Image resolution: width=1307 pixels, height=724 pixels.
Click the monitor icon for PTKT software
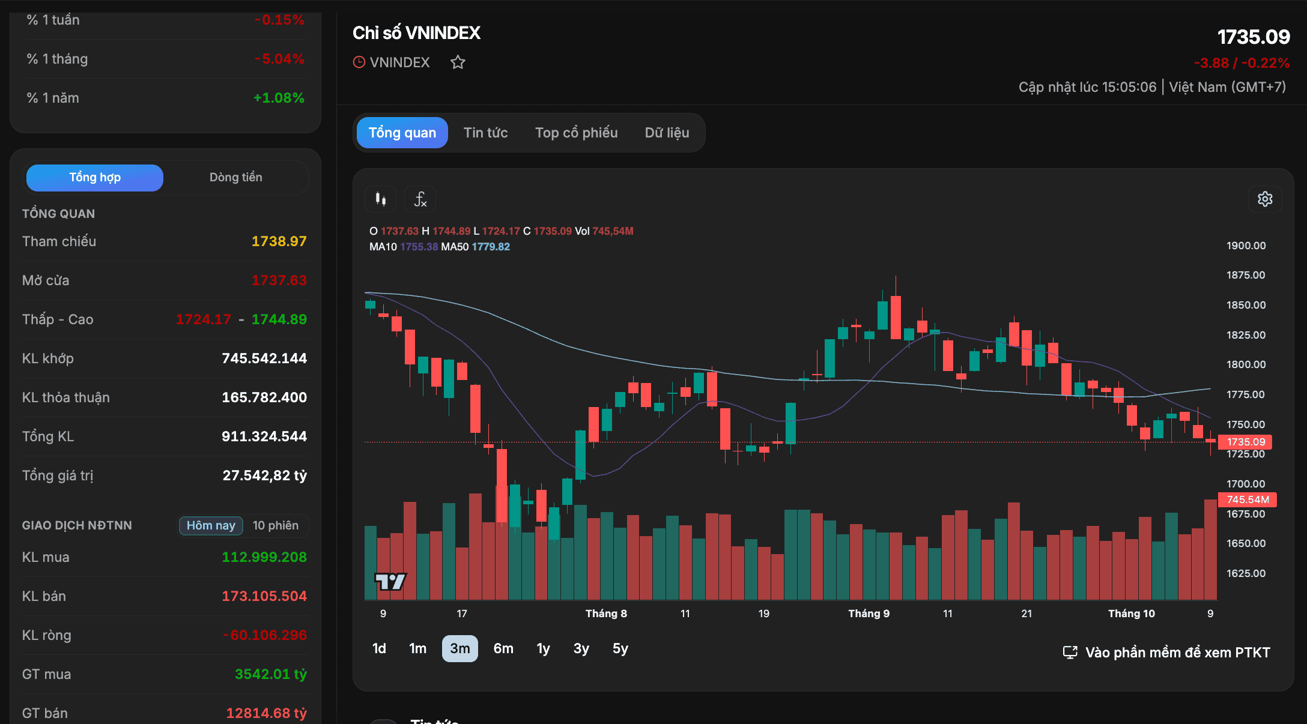pos(1070,653)
